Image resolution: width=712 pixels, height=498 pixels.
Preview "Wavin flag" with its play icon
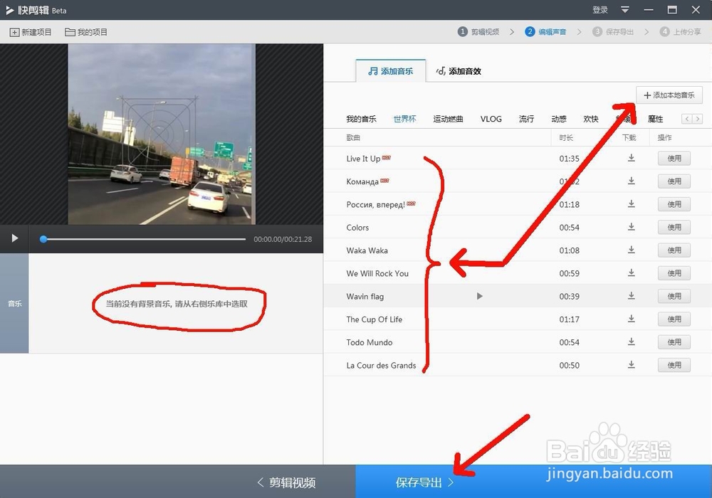tap(479, 296)
